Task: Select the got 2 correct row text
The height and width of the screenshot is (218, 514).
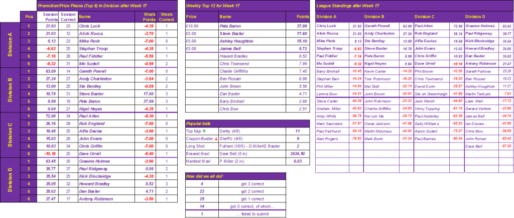Action: 252,191
